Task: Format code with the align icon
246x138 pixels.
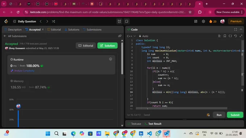Action: click(x=219, y=36)
